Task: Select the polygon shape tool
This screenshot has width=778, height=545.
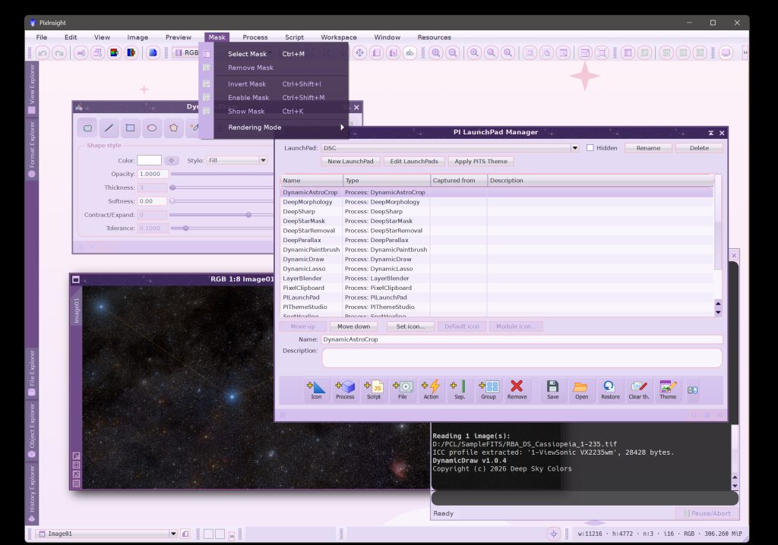Action: point(174,128)
